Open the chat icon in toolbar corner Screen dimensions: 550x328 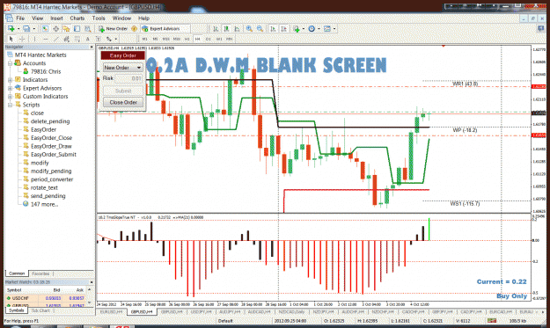(x=540, y=29)
